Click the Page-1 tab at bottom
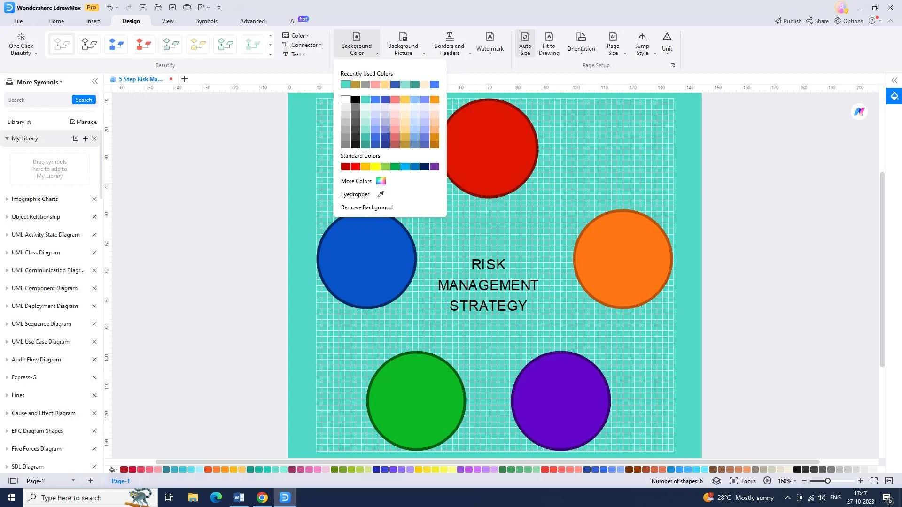This screenshot has height=507, width=902. coord(121,481)
